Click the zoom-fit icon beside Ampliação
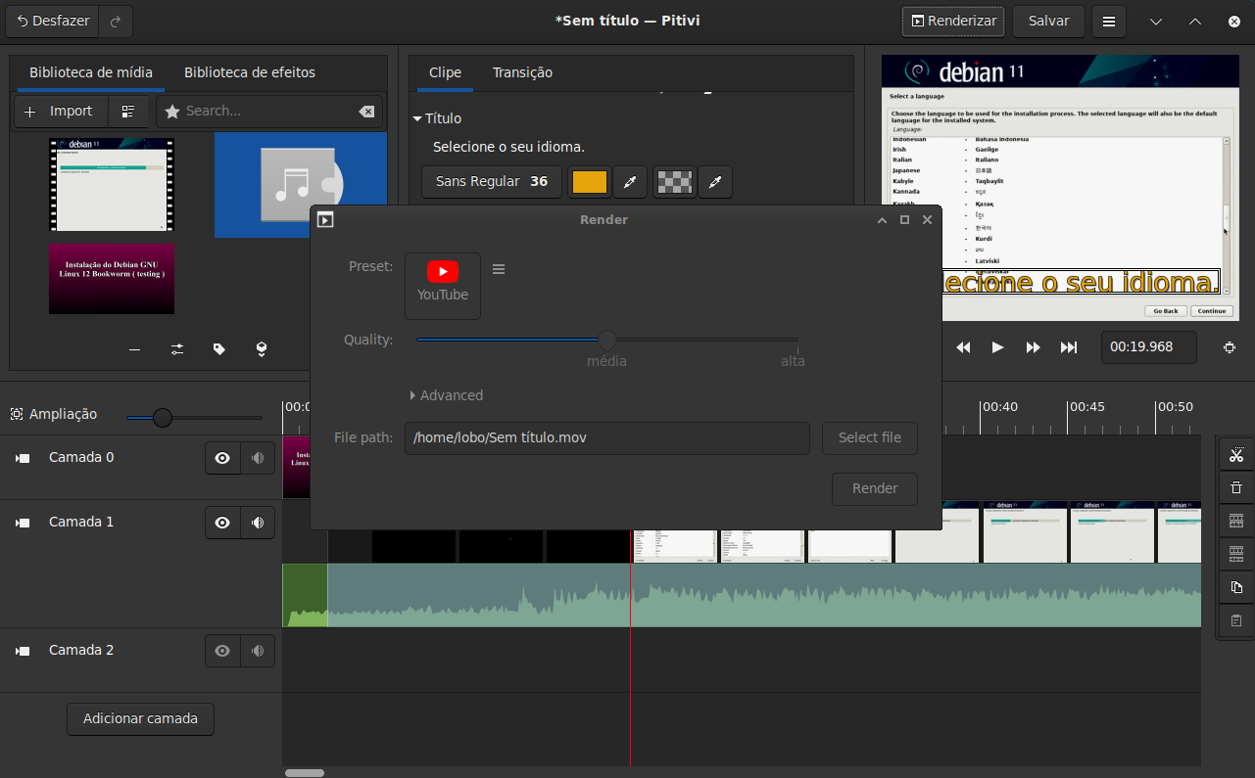The width and height of the screenshot is (1255, 778). (x=17, y=414)
